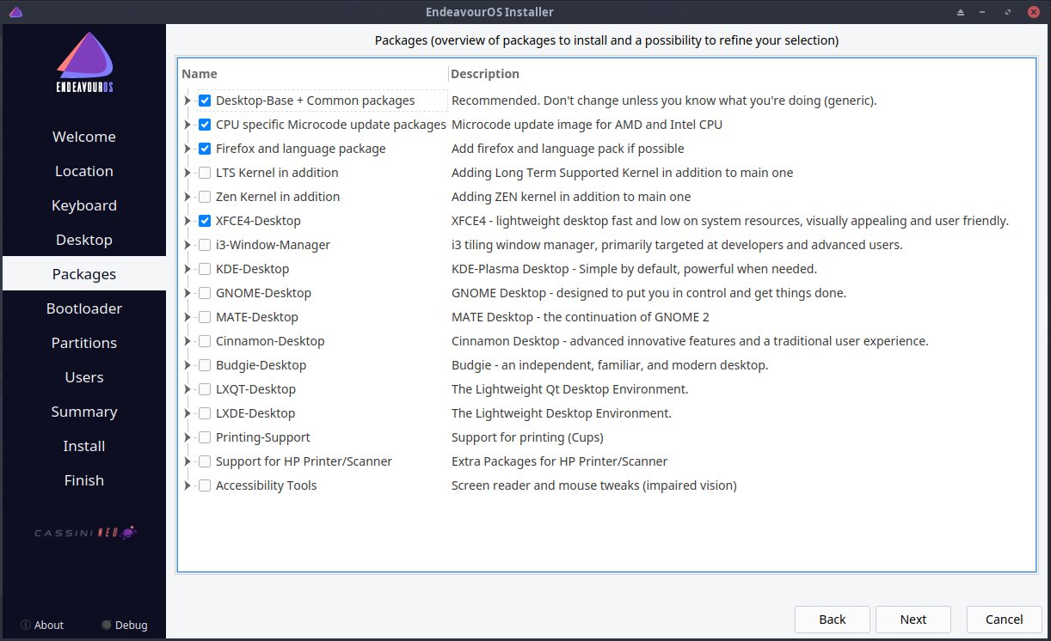Click the EndeavourOS title bar app icon

click(x=15, y=12)
